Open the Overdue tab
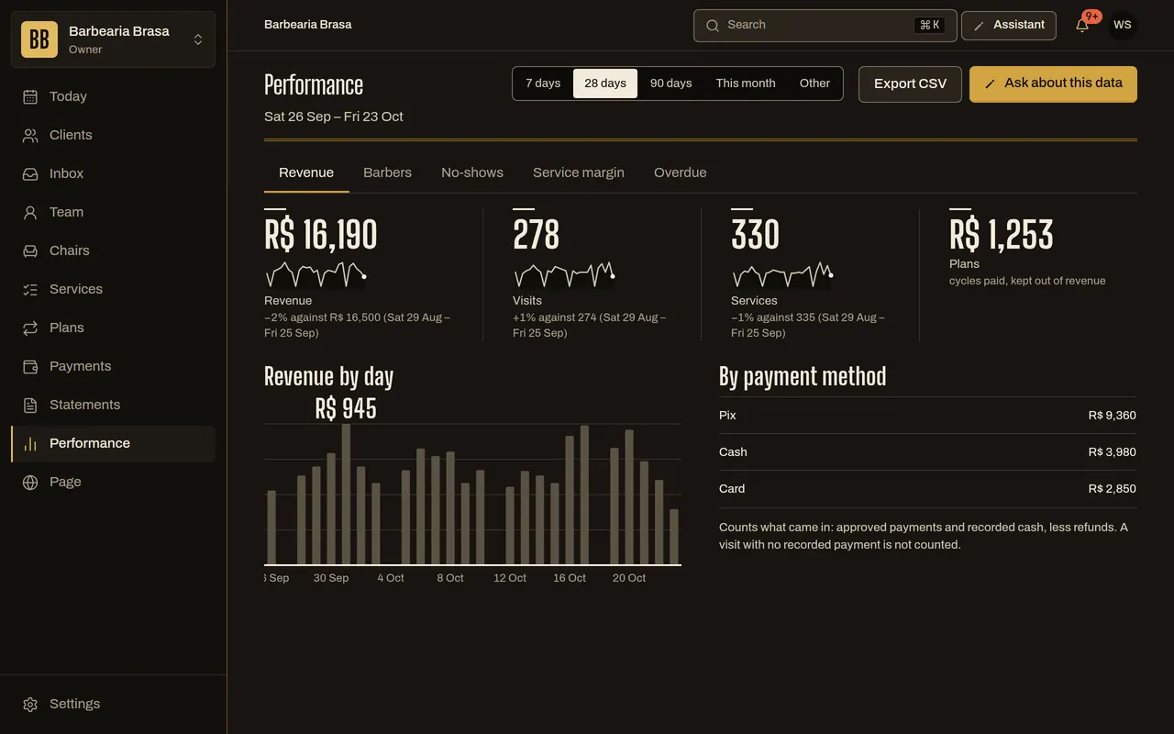The height and width of the screenshot is (734, 1174). pos(681,172)
